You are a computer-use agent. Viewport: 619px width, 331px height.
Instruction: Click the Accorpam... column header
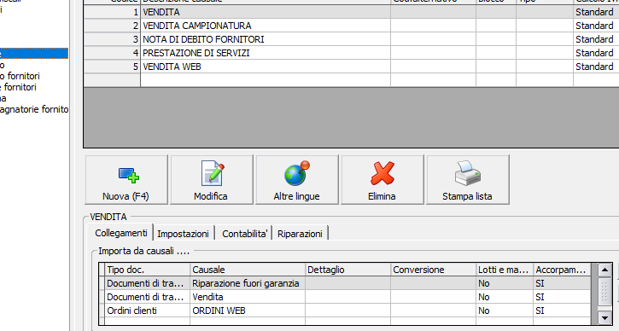(562, 270)
